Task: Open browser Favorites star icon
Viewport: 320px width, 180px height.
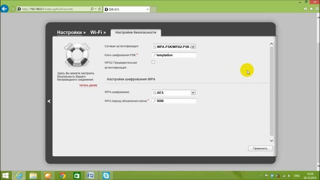Action: 311,9
